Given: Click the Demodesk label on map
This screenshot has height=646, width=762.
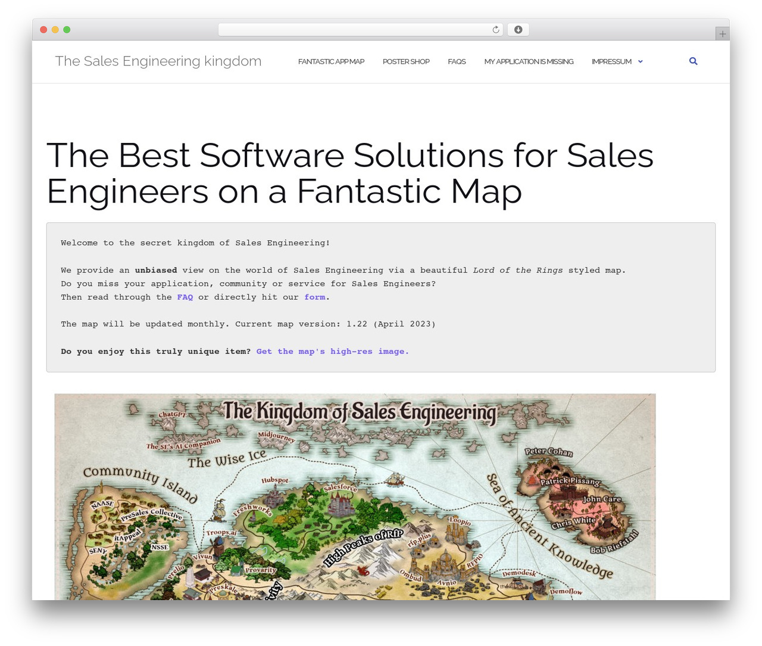Looking at the screenshot, I should [519, 573].
